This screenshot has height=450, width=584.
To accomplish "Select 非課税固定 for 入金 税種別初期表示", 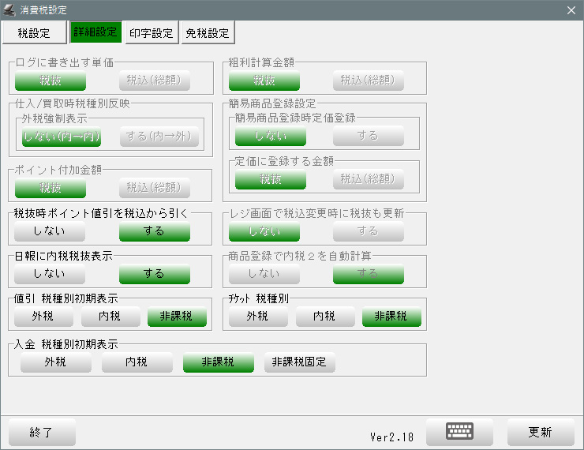I will pos(300,362).
